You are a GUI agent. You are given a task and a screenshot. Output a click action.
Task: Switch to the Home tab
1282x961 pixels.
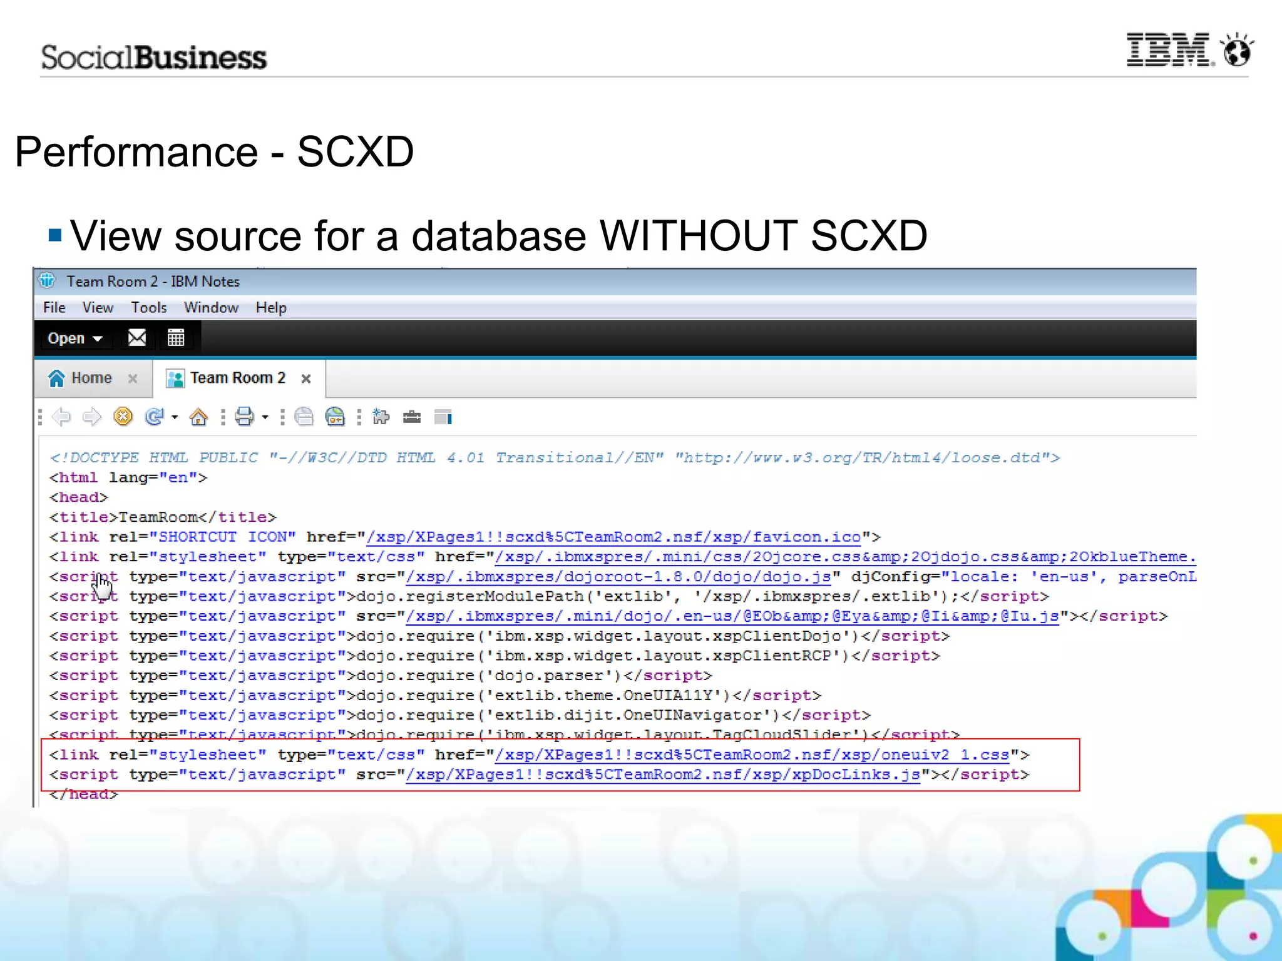click(x=93, y=379)
